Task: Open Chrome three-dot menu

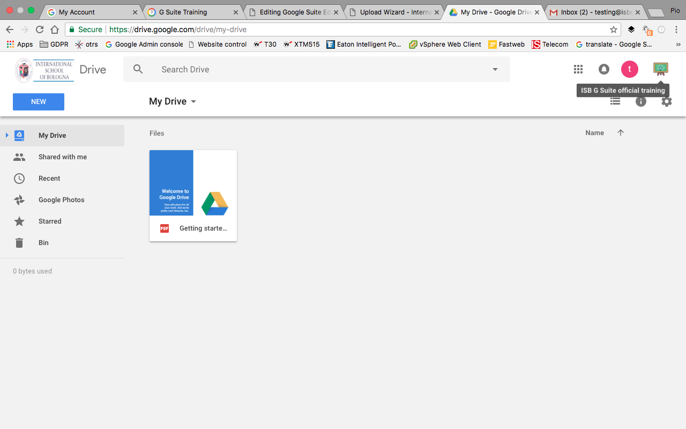Action: click(676, 29)
